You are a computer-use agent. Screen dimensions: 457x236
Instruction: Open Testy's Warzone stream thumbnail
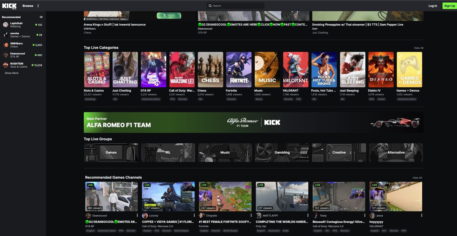[x=339, y=197]
